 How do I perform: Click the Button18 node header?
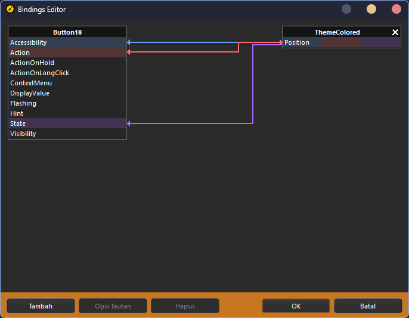(67, 32)
